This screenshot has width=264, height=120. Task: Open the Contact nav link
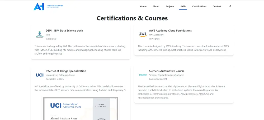click(x=217, y=7)
